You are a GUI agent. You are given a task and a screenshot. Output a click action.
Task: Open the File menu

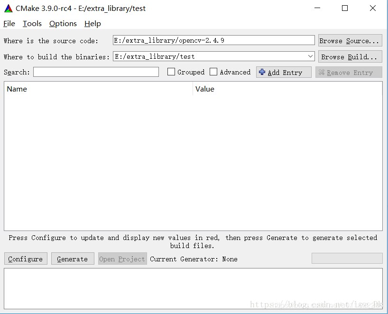(9, 24)
